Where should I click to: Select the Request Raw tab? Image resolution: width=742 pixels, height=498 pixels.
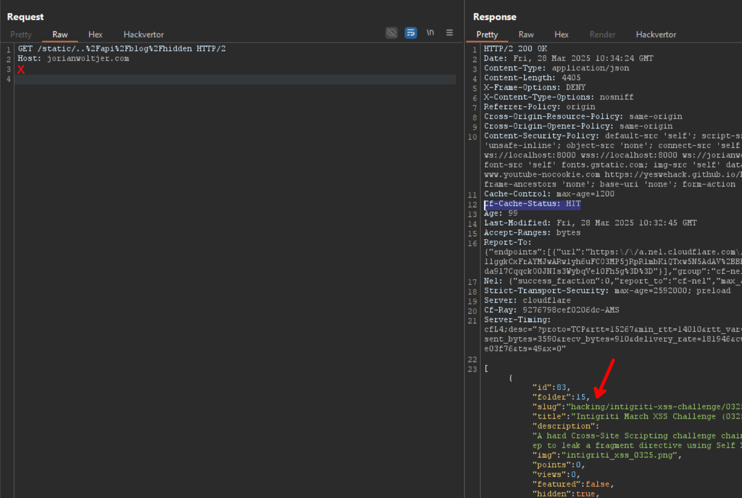pos(60,35)
